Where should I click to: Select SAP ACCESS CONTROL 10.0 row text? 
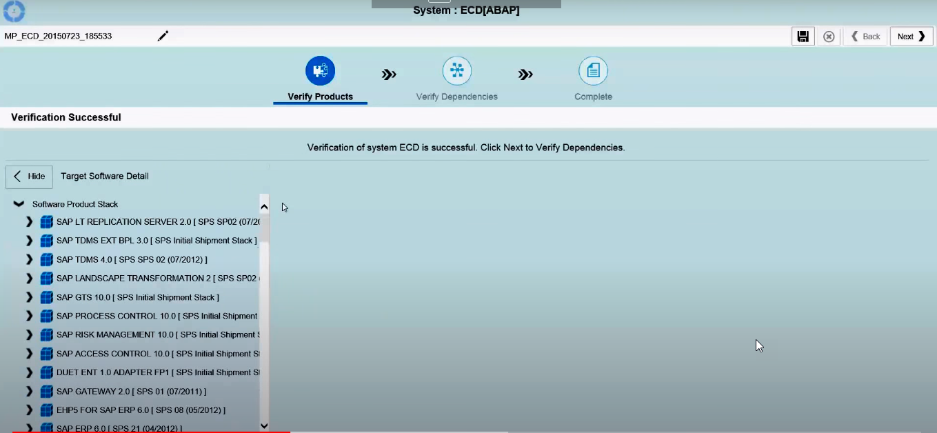(158, 354)
